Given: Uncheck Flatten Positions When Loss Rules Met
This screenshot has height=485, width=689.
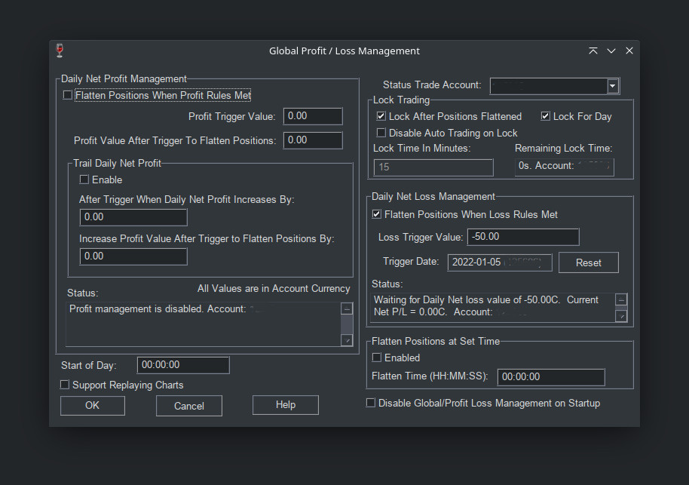Looking at the screenshot, I should (x=377, y=215).
